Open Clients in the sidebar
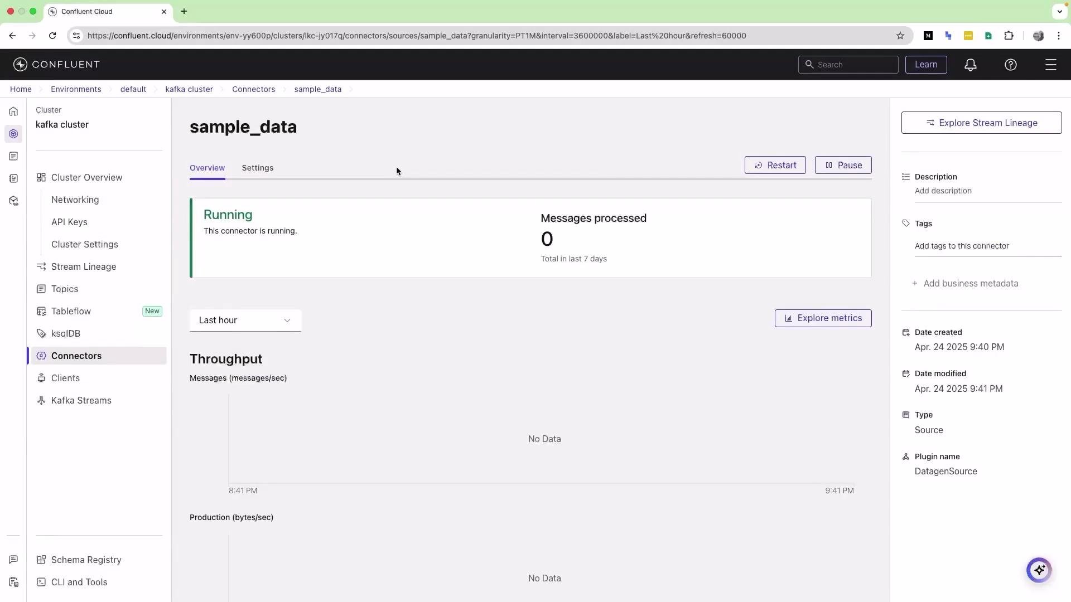1071x602 pixels. [x=65, y=378]
